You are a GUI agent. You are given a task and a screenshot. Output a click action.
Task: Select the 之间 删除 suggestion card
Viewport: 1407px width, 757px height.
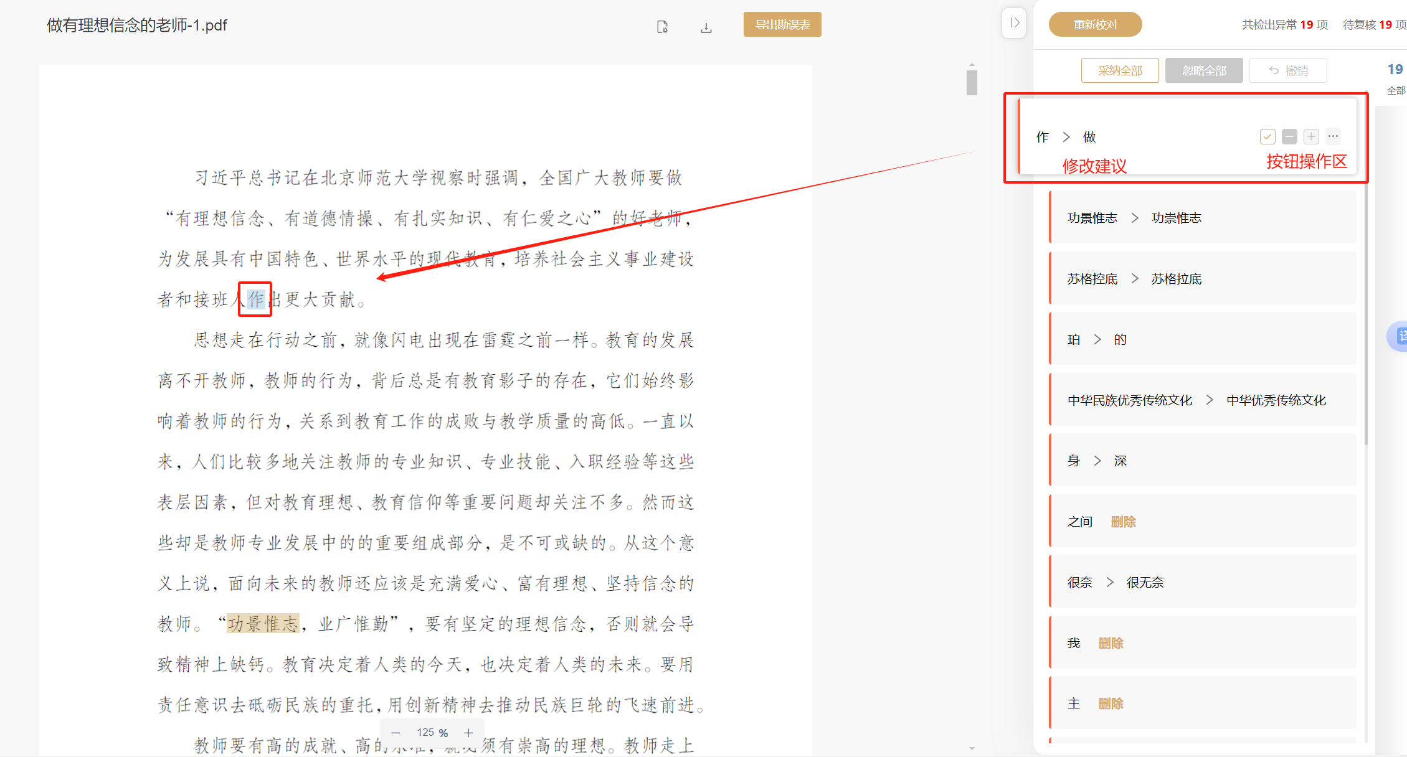1203,521
